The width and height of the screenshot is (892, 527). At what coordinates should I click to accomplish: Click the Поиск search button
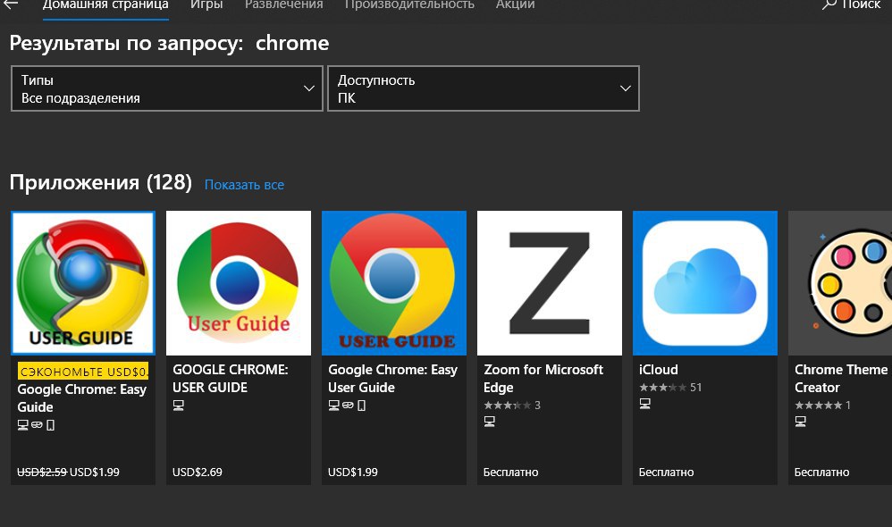click(x=852, y=4)
